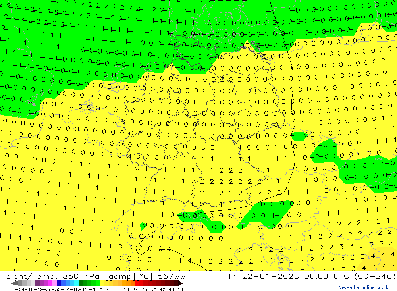
Task: Select the dark blue legend swatch above -30
Action: tap(59, 283)
